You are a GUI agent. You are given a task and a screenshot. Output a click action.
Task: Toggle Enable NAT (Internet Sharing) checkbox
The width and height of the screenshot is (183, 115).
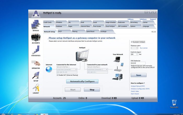pos(58,75)
